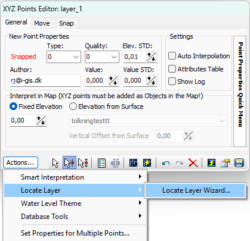Activate the add point cursor tool

coord(69,162)
